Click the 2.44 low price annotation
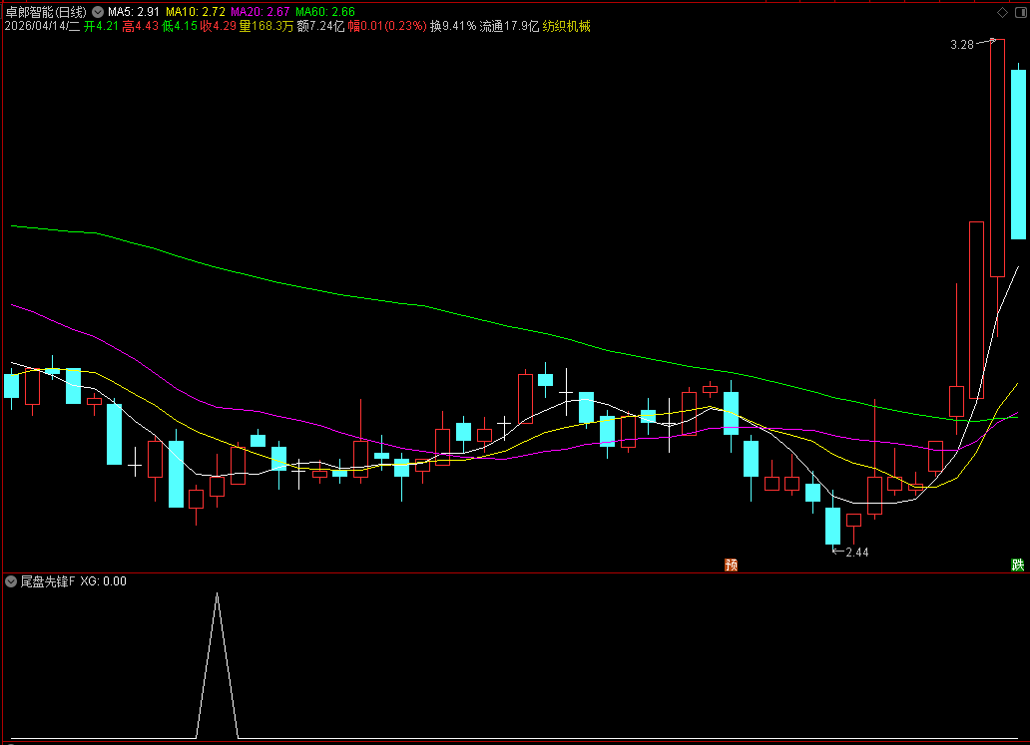 tap(856, 553)
